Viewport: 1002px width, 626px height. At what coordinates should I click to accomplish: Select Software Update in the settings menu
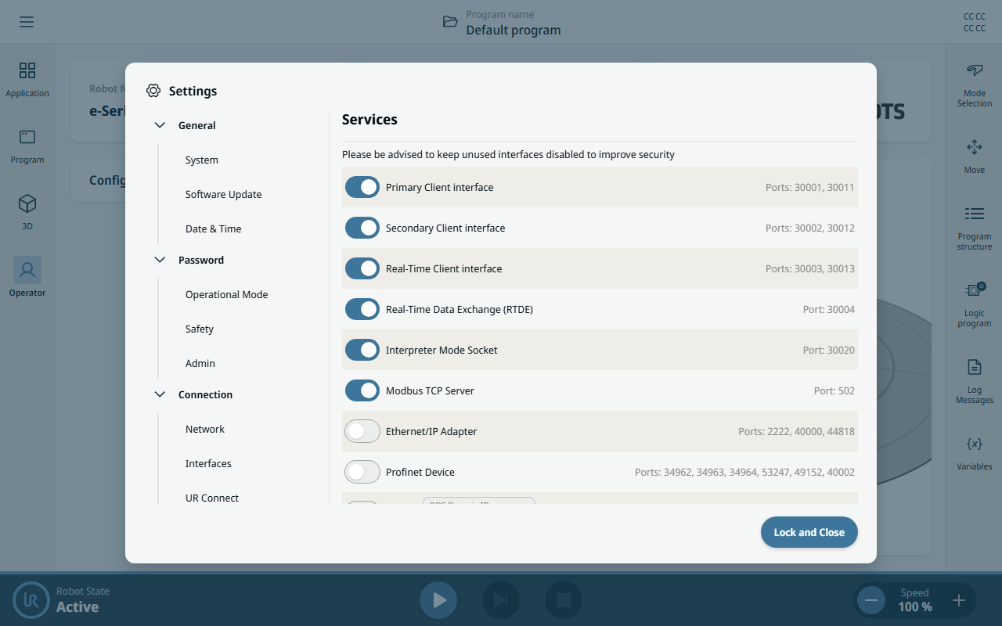pos(224,194)
